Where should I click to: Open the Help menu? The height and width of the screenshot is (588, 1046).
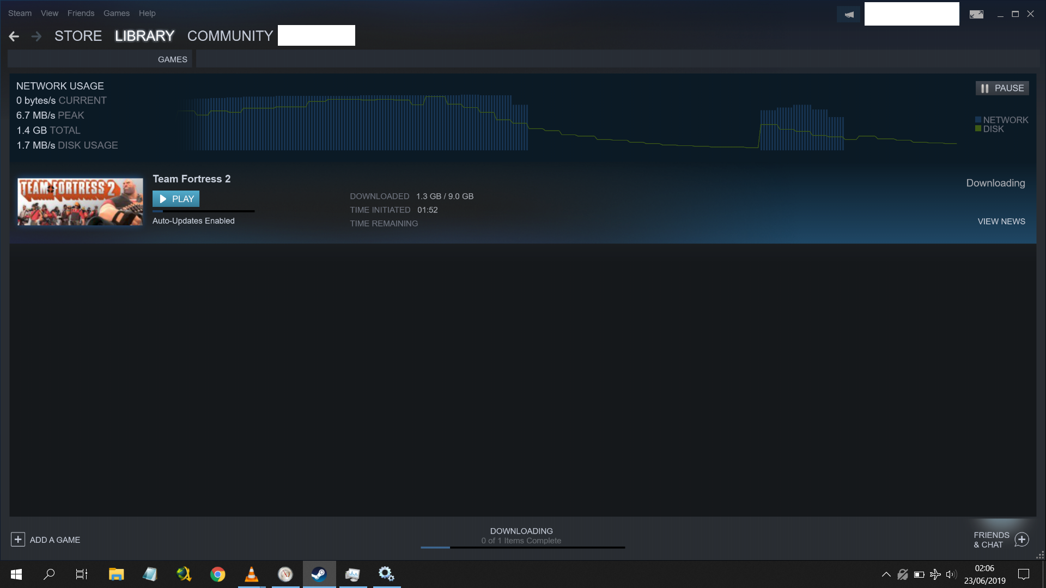pos(147,13)
